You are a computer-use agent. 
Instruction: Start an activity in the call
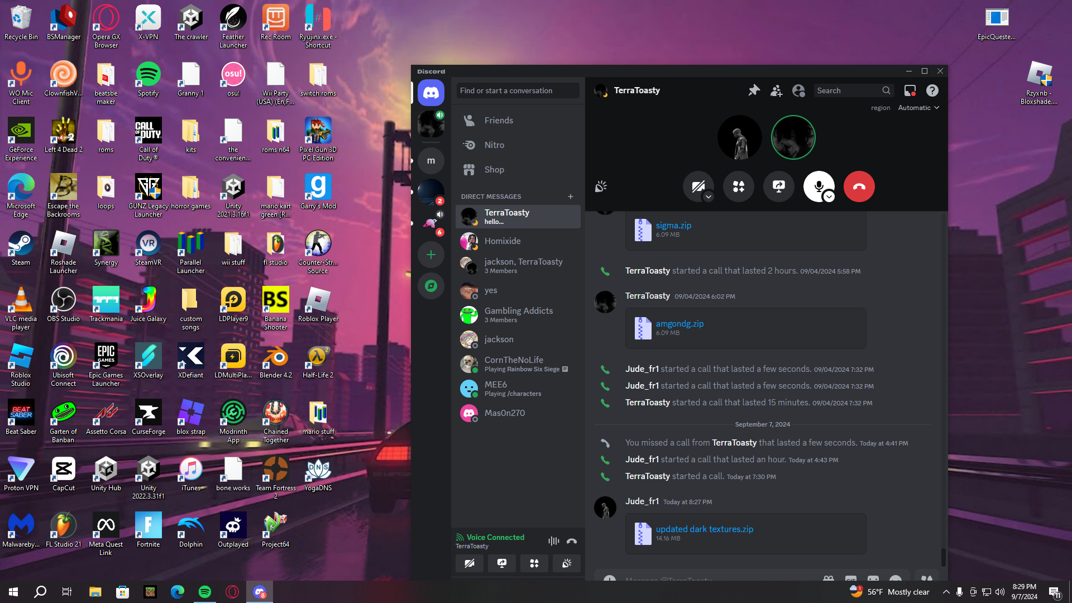click(738, 186)
